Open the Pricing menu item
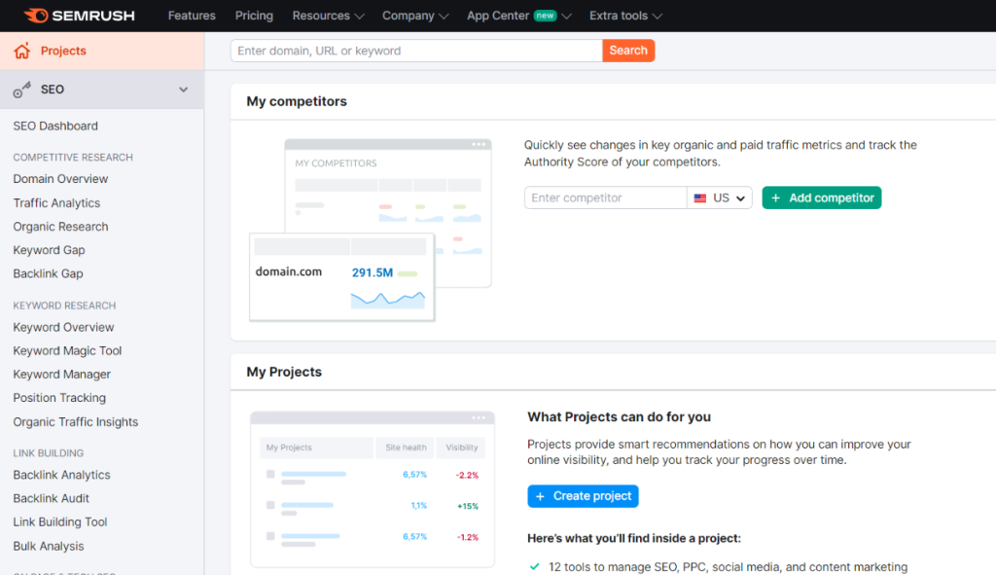This screenshot has height=575, width=996. [254, 16]
